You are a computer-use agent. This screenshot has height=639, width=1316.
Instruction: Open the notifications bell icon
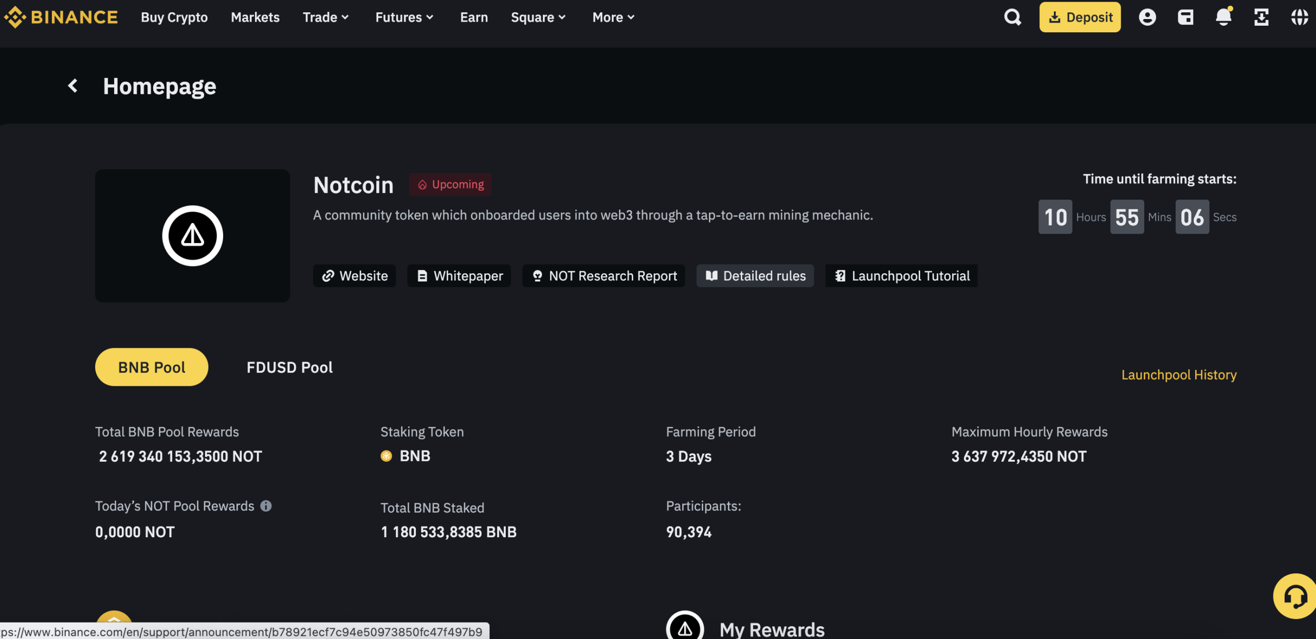[x=1223, y=16]
